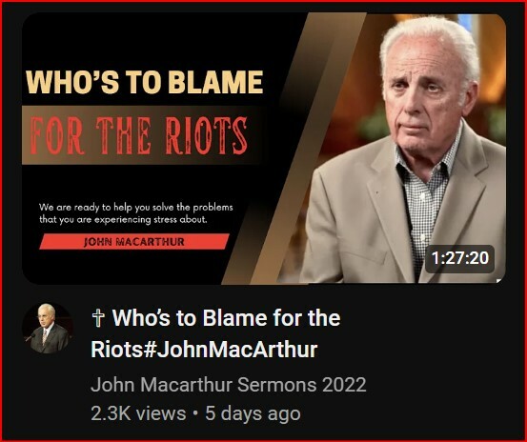
Task: Click the word "Sermons" in the channel name
Action: 277,385
